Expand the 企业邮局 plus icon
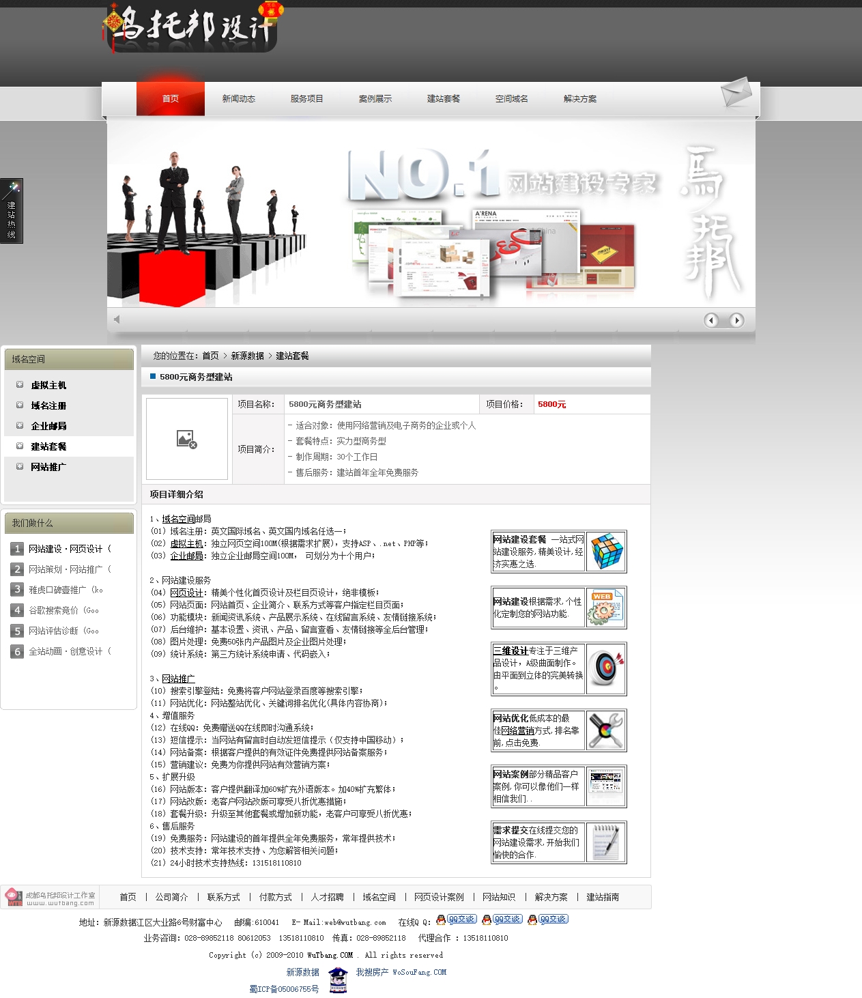Image resolution: width=862 pixels, height=998 pixels. tap(20, 425)
